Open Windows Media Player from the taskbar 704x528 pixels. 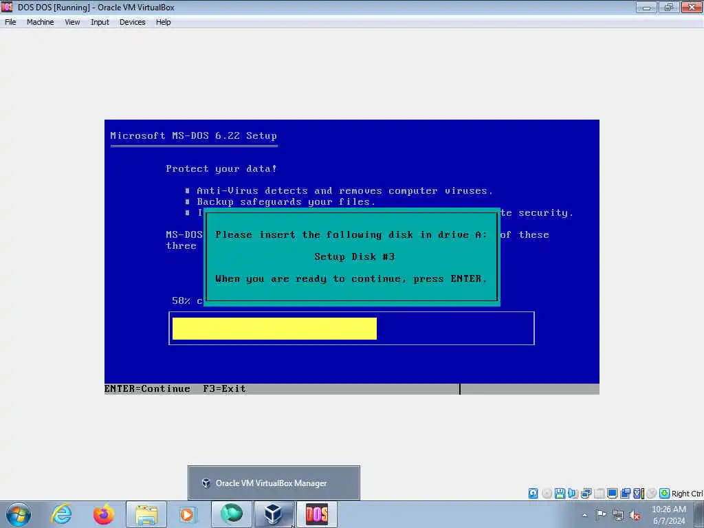(x=188, y=514)
